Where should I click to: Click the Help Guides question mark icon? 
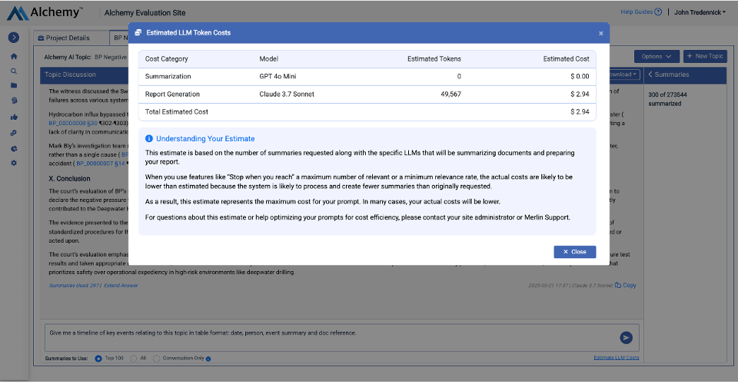pos(658,12)
